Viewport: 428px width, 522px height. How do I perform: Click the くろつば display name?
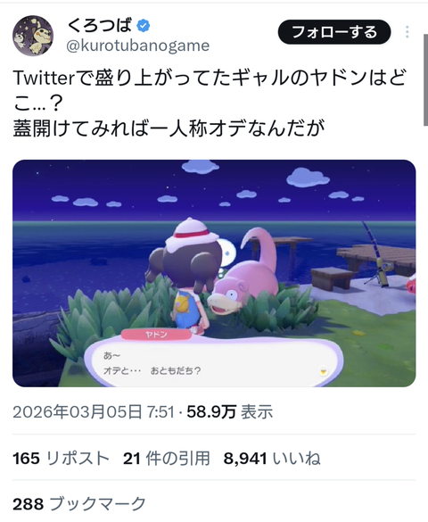tap(100, 26)
